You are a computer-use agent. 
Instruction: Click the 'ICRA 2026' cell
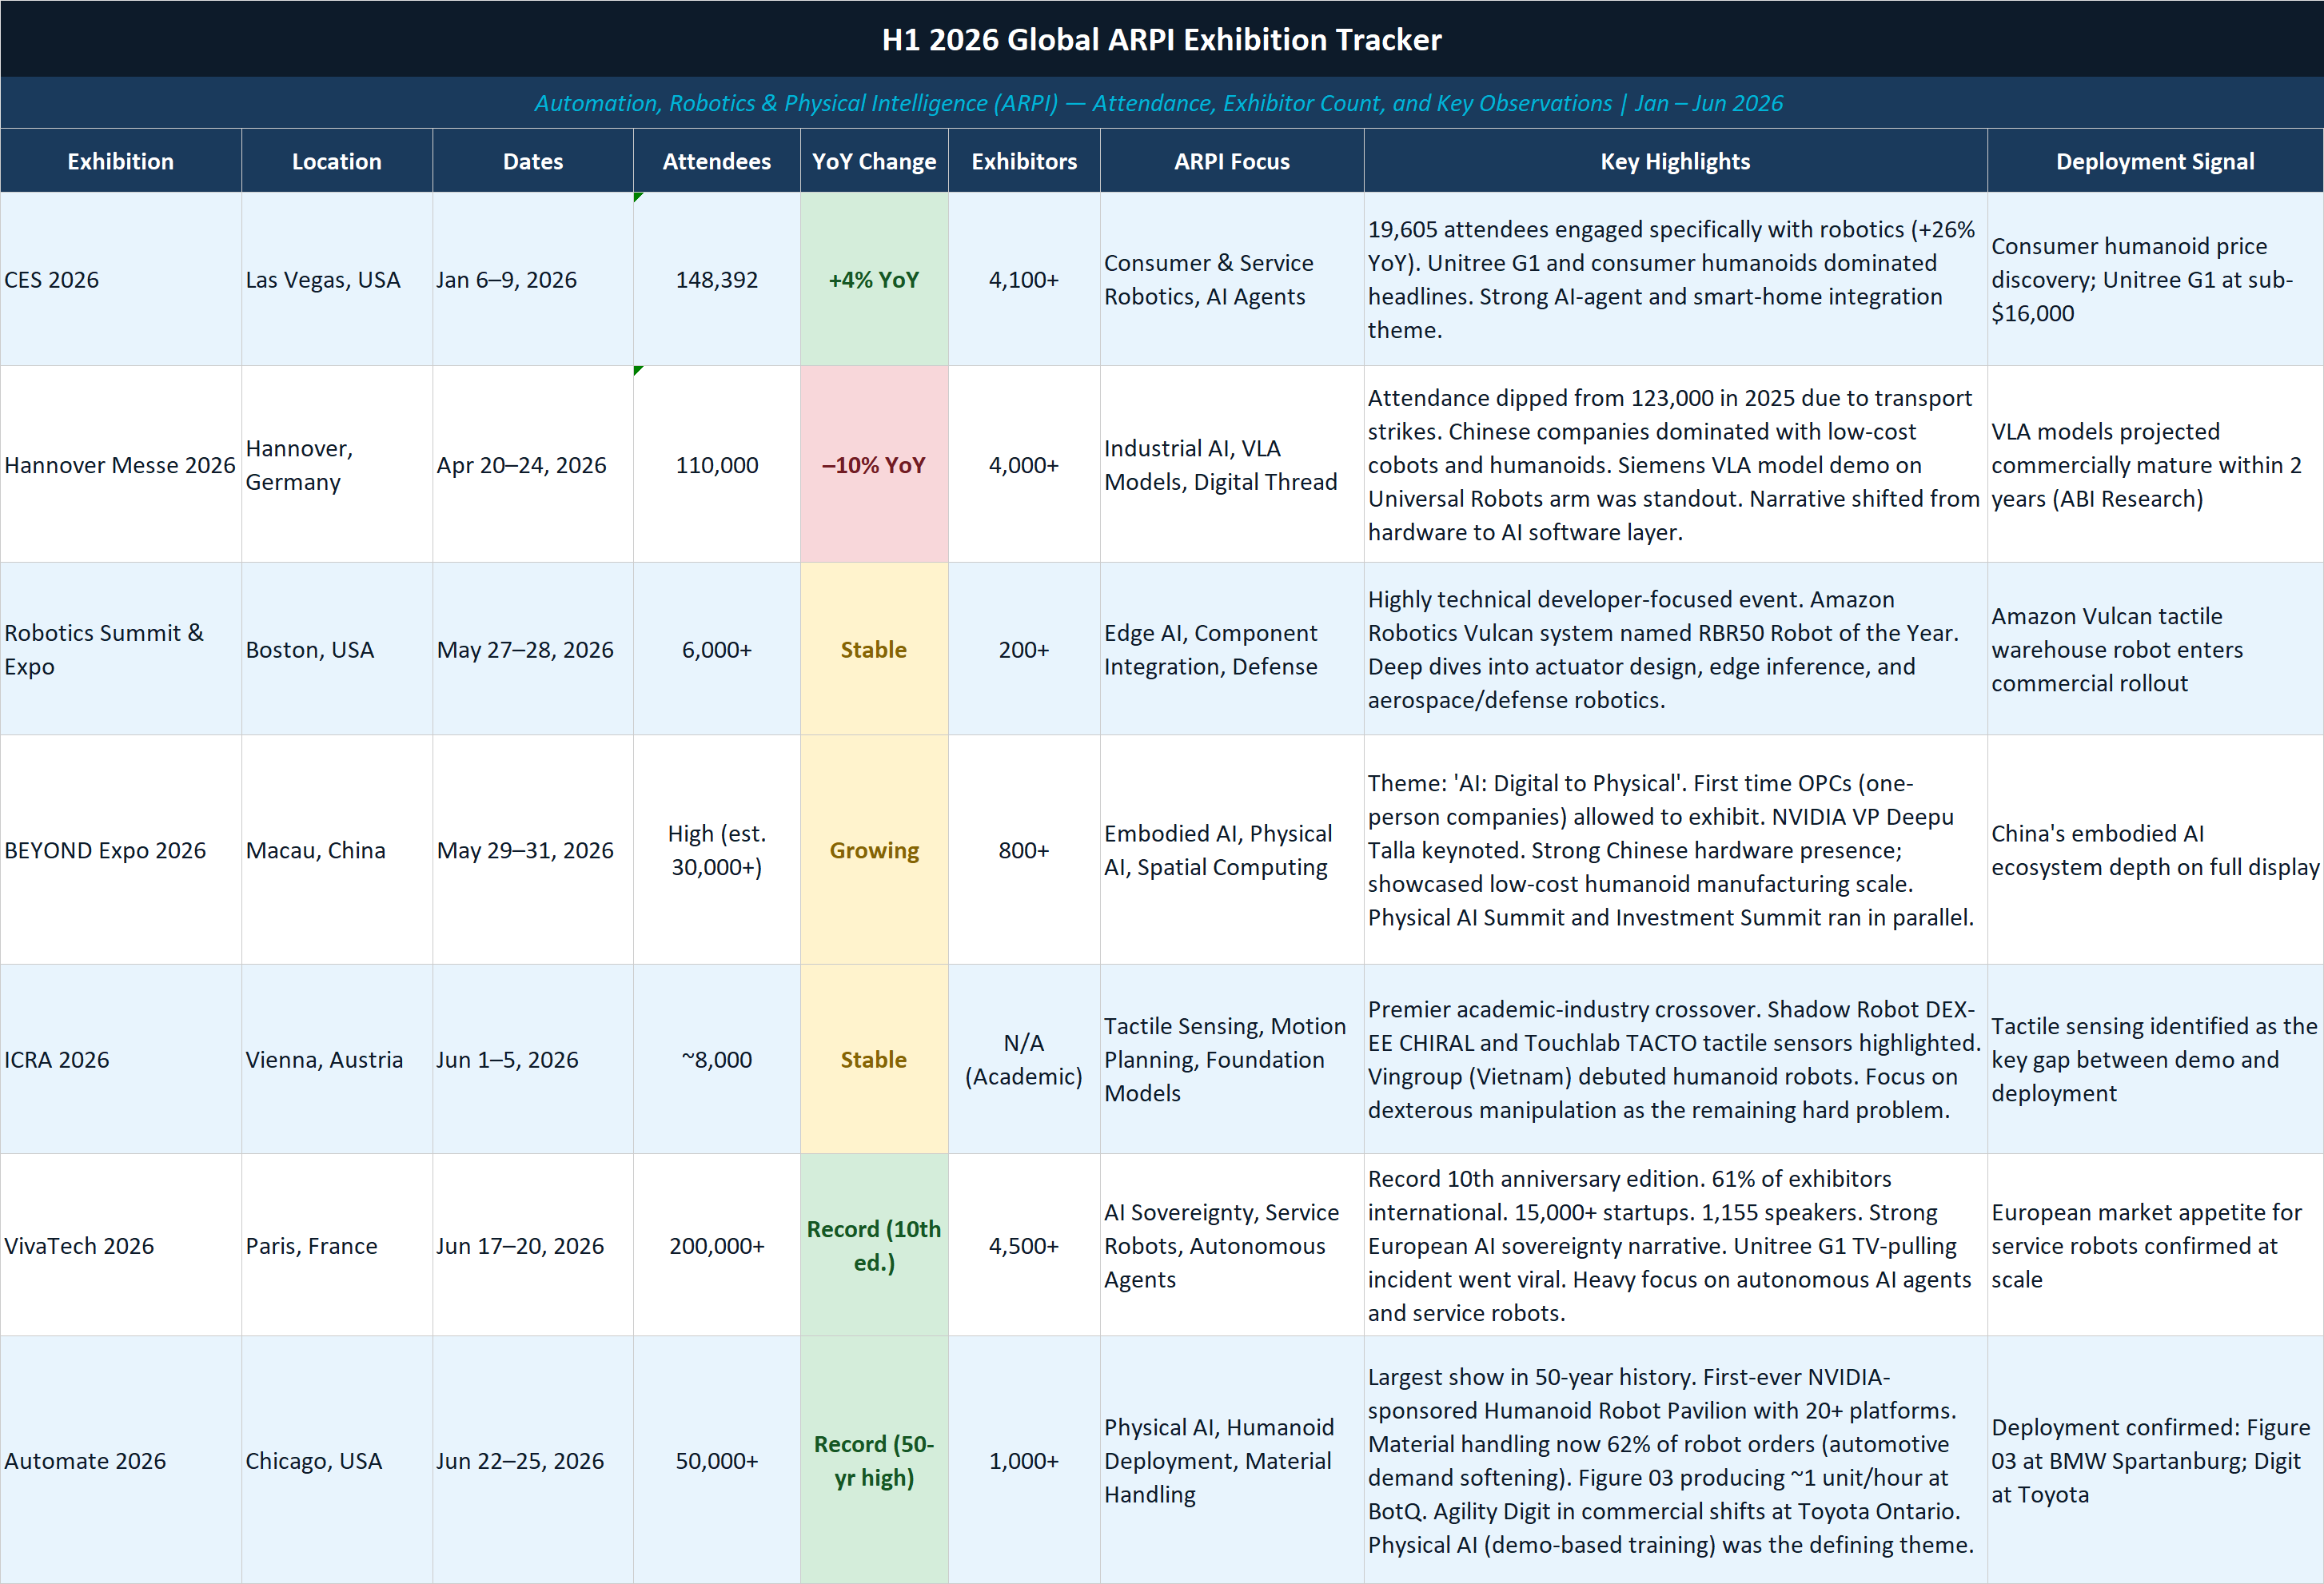click(121, 1058)
